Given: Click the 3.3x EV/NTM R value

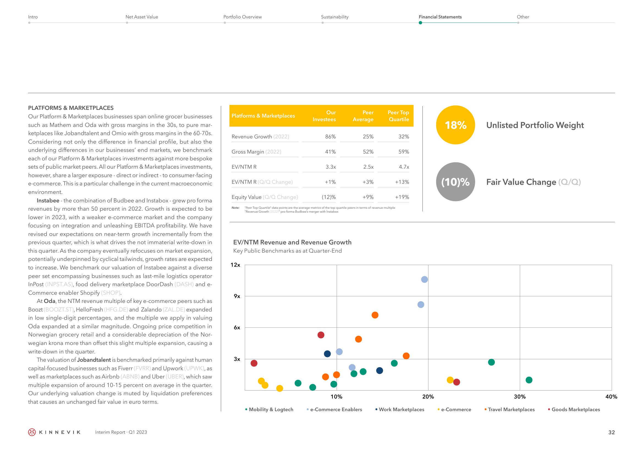Looking at the screenshot, I should click(331, 167).
